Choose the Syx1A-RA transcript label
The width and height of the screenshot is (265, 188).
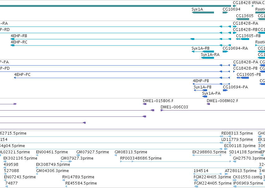coord(210,55)
